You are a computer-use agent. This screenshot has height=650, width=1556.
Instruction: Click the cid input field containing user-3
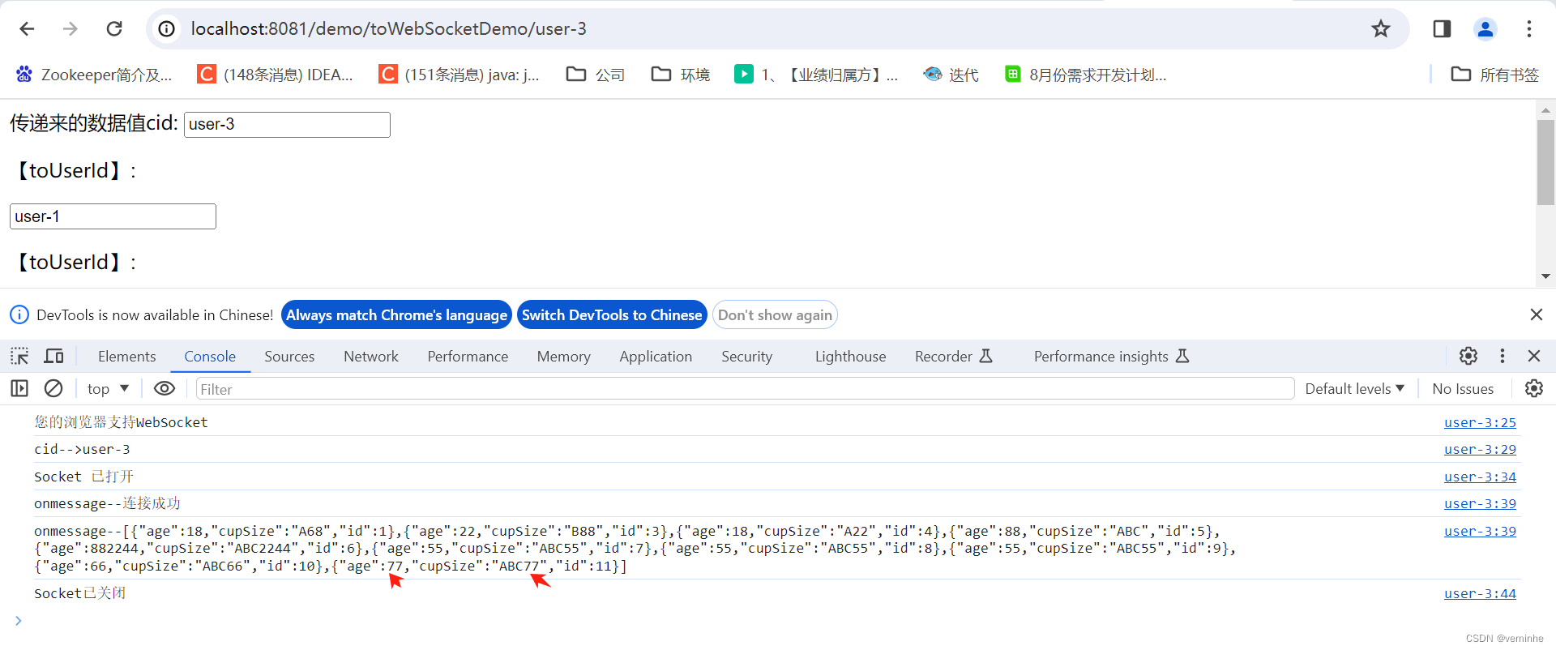point(287,125)
